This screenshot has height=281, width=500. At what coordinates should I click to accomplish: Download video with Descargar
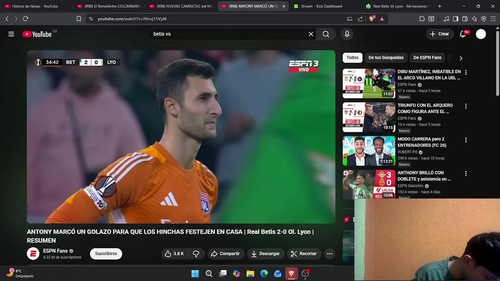(266, 254)
